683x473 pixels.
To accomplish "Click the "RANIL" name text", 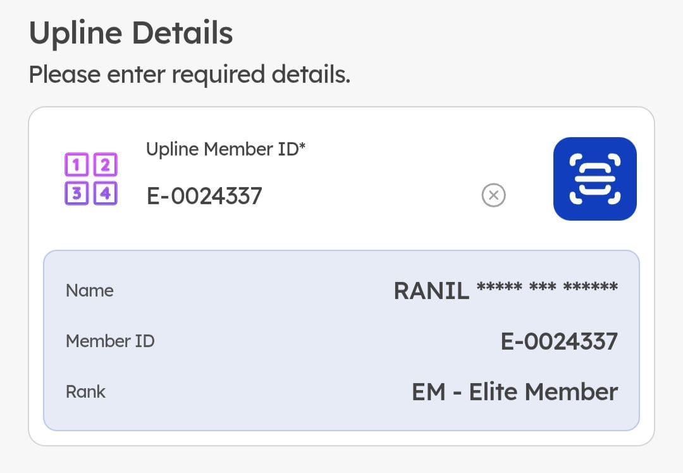I will point(431,291).
